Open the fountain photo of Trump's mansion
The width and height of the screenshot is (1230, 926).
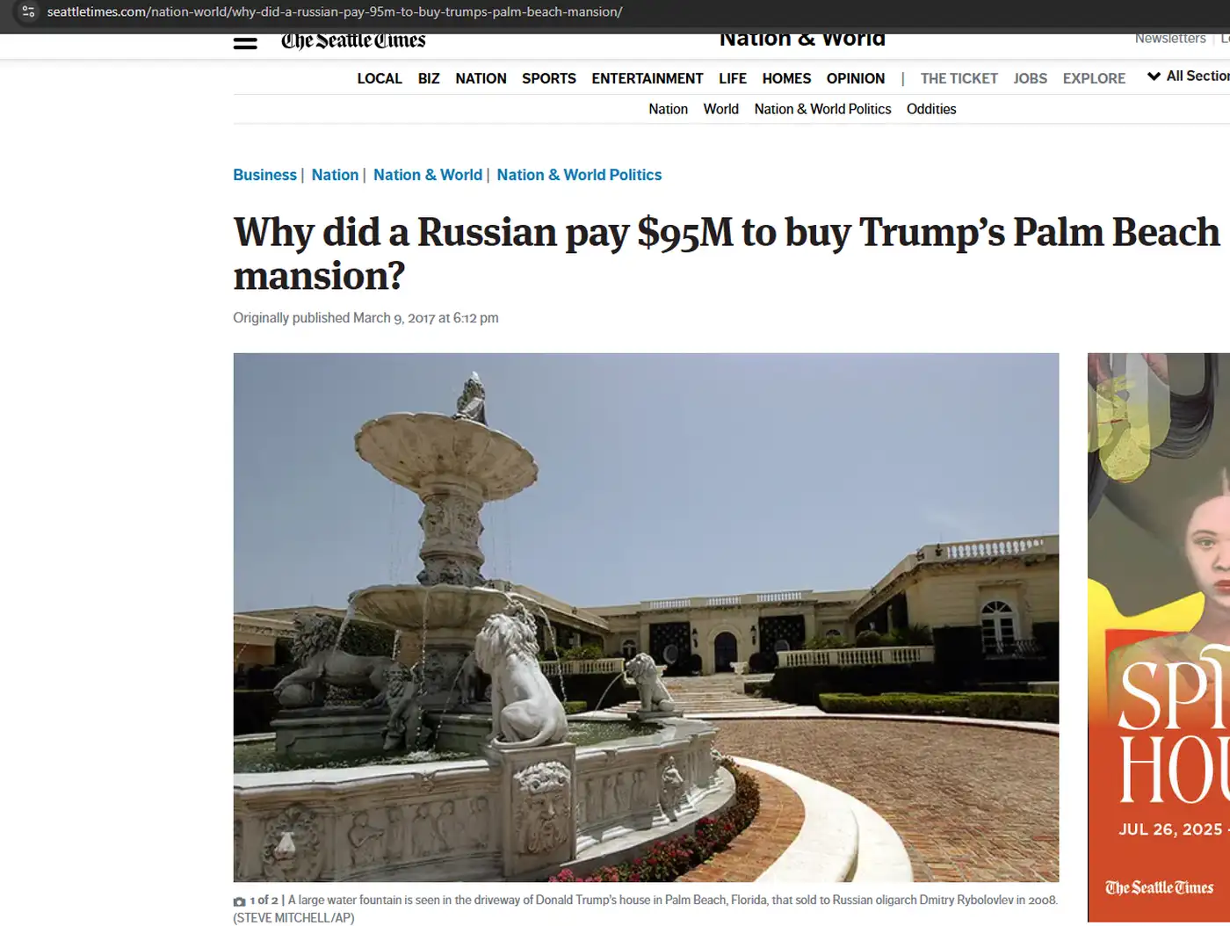pos(646,617)
